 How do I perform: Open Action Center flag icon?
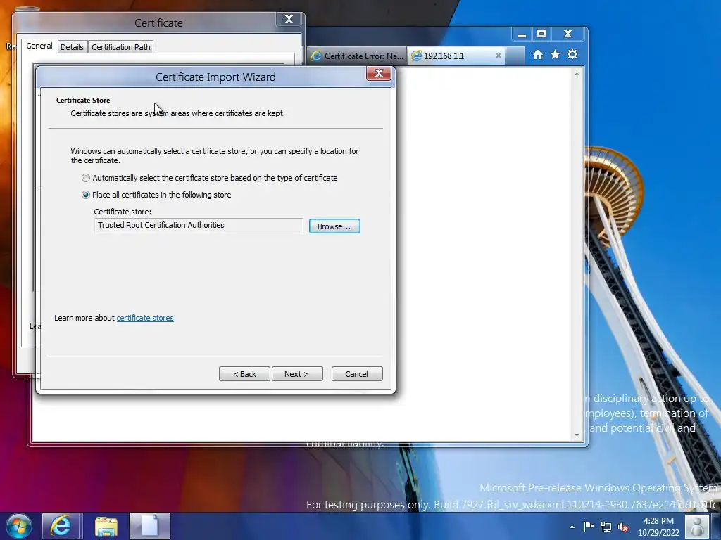589,527
